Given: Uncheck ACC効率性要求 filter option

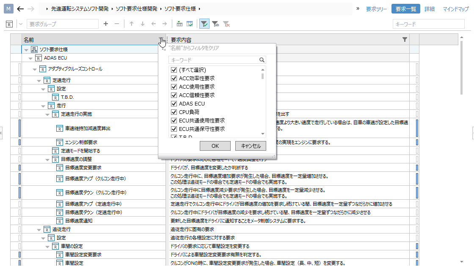Looking at the screenshot, I should [x=174, y=79].
